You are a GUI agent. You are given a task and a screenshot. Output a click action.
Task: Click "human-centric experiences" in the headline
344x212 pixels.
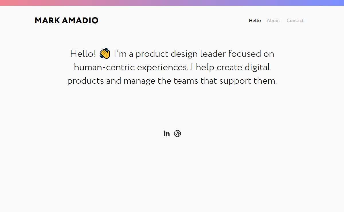pyautogui.click(x=131, y=67)
